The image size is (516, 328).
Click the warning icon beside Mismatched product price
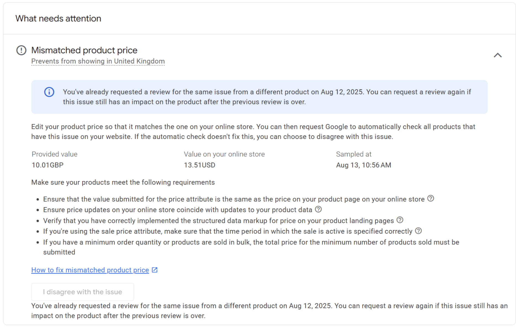(x=21, y=50)
